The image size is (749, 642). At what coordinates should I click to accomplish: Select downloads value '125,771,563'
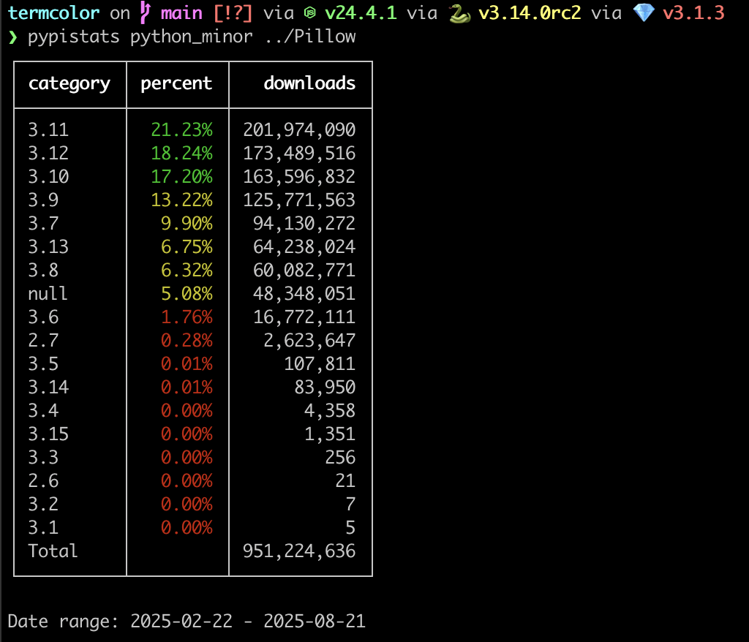[299, 200]
